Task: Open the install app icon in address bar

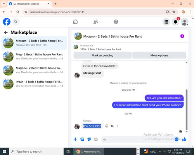Action: (x=168, y=12)
